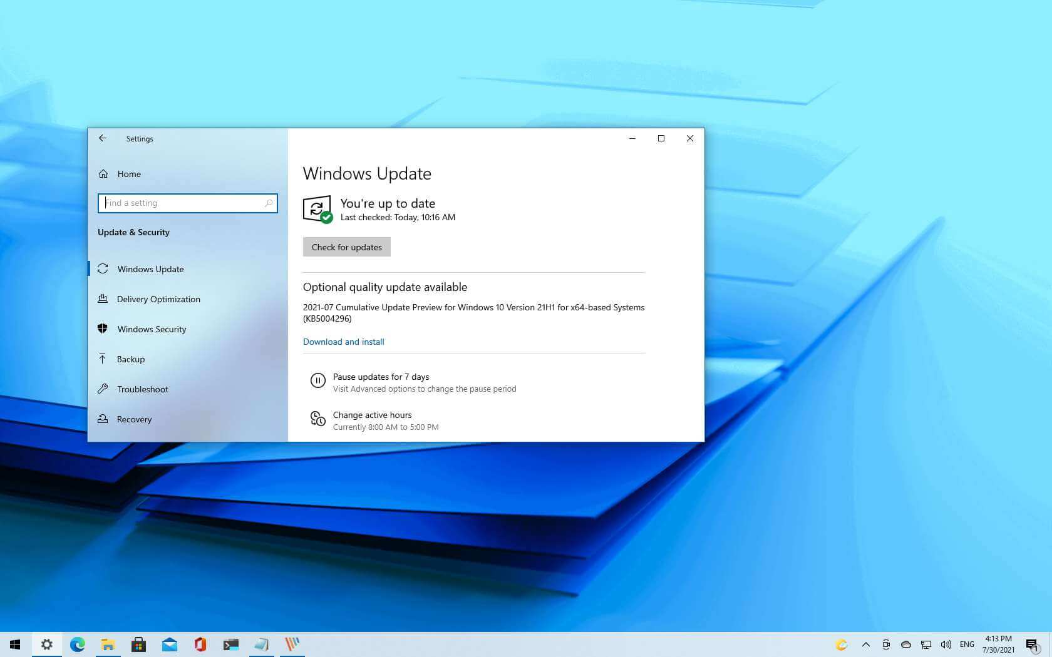This screenshot has height=657, width=1052.
Task: Go to Settings Home
Action: point(128,174)
